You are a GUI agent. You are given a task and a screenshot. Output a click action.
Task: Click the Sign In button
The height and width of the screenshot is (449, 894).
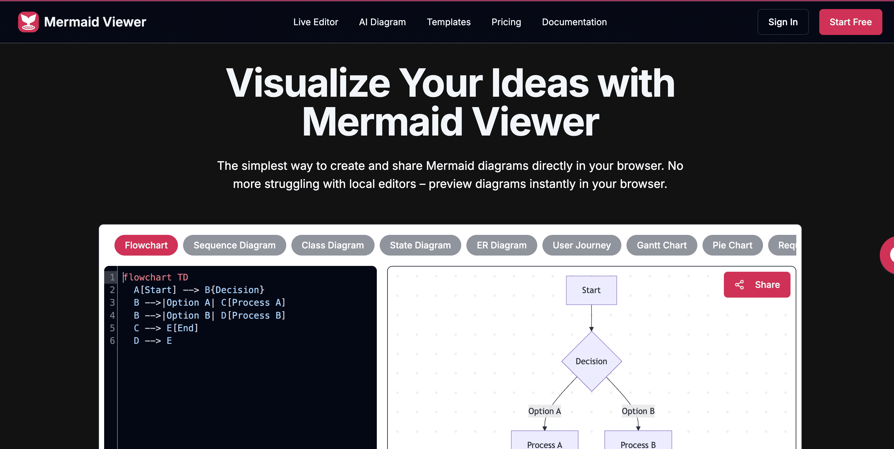[x=783, y=22]
